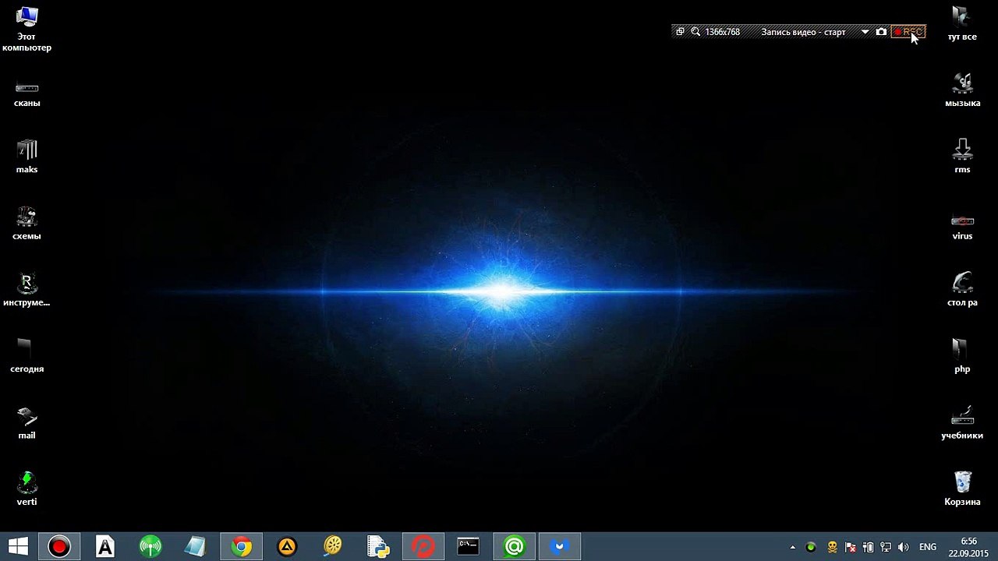Viewport: 998px width, 561px height.
Task: Click the red record app taskbar icon
Action: pyautogui.click(x=59, y=547)
